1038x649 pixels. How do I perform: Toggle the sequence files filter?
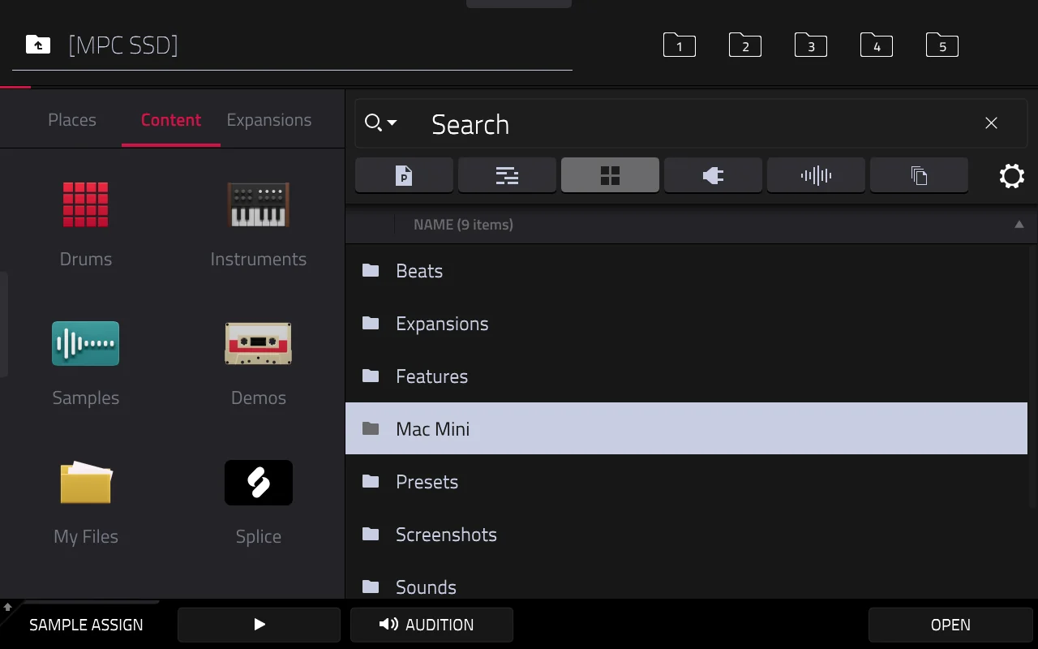pos(507,175)
